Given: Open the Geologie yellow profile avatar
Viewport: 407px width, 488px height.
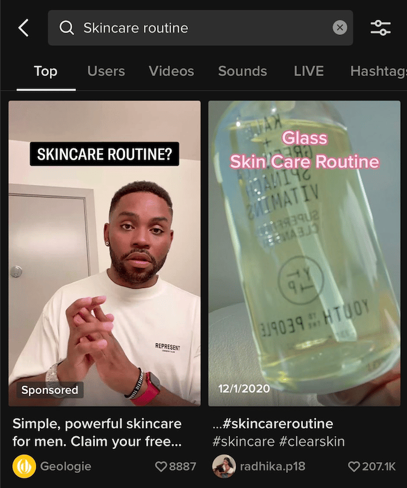Looking at the screenshot, I should pos(24,466).
